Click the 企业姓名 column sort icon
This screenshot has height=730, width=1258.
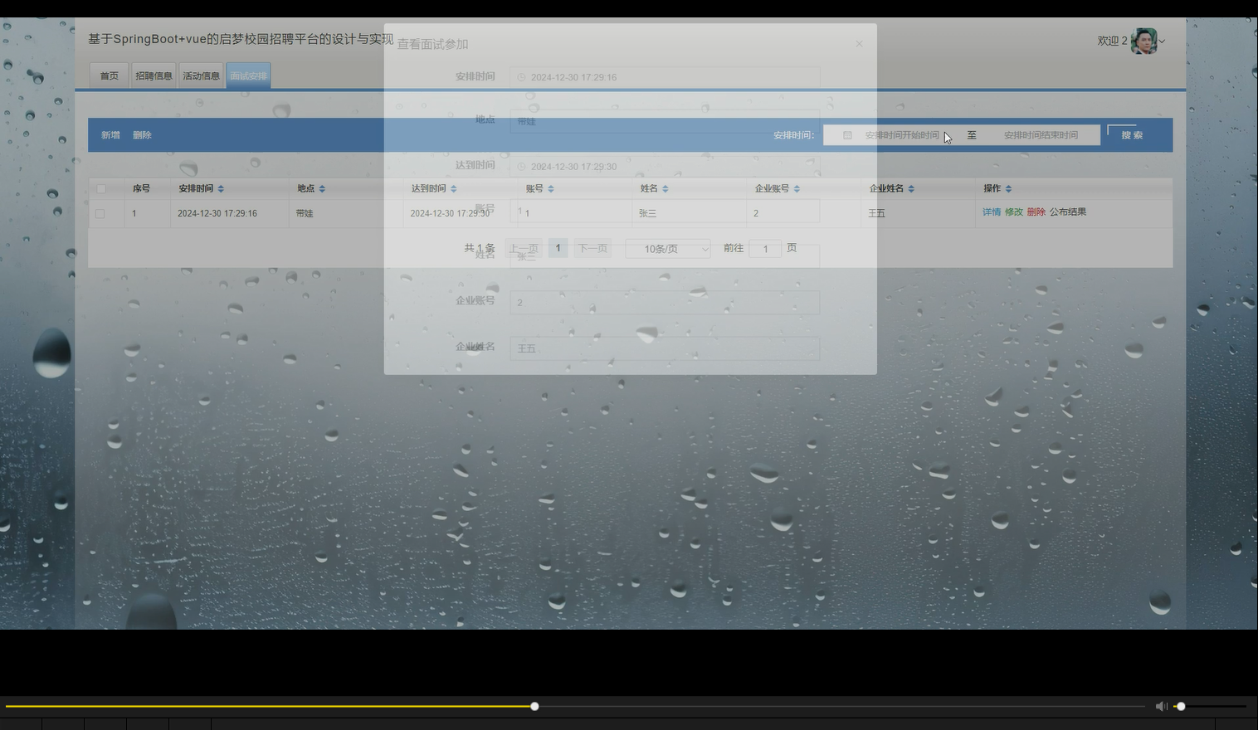911,189
